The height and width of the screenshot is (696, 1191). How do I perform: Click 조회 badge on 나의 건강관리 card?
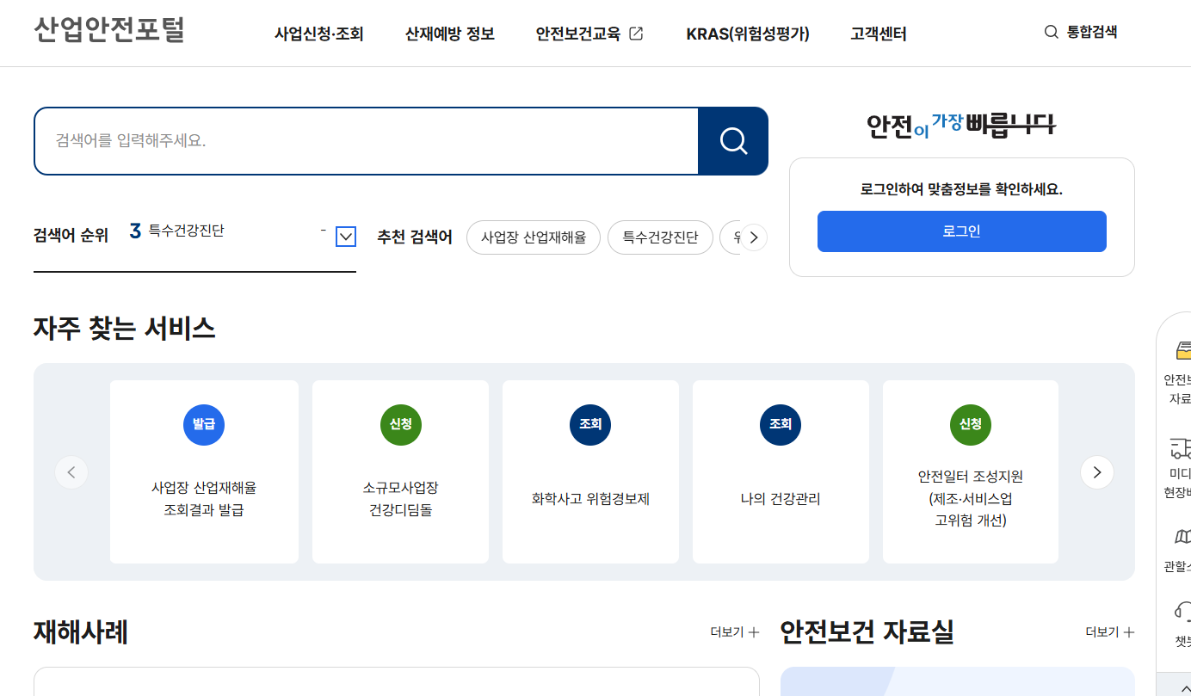pyautogui.click(x=781, y=424)
